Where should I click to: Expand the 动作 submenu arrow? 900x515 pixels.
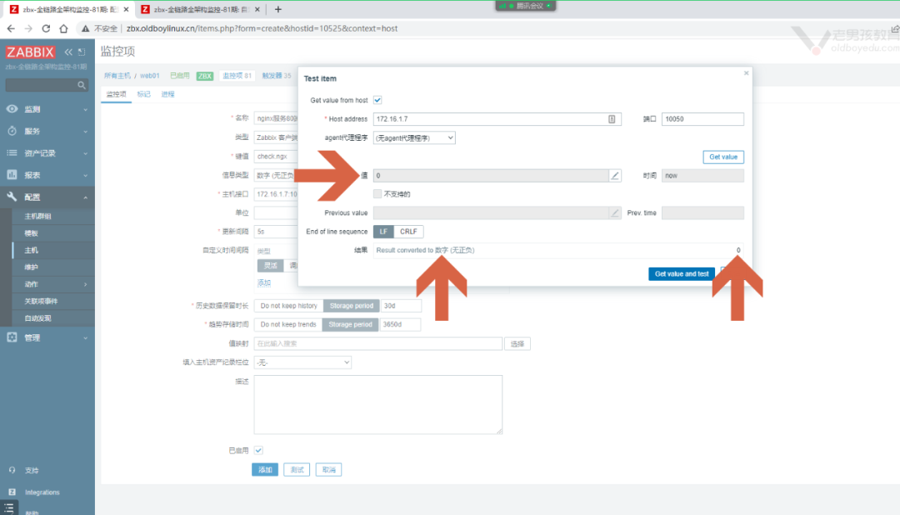[86, 284]
